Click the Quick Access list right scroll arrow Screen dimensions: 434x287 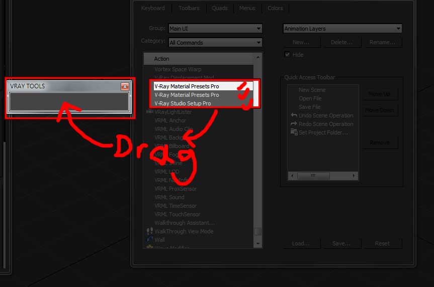pos(354,176)
